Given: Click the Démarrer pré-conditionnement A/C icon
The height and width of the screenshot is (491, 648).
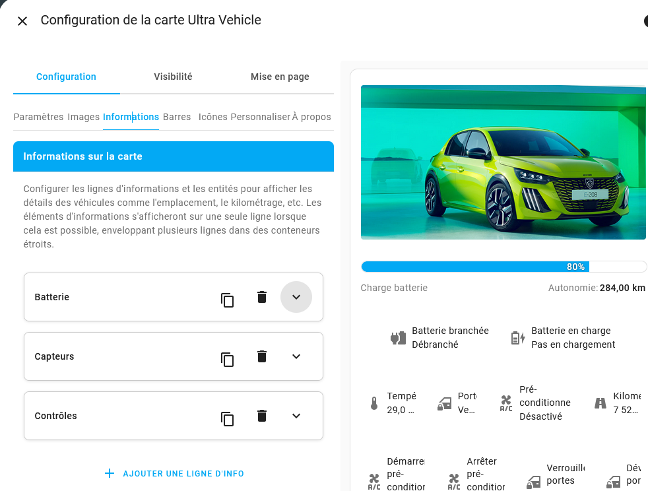Looking at the screenshot, I should [x=374, y=482].
